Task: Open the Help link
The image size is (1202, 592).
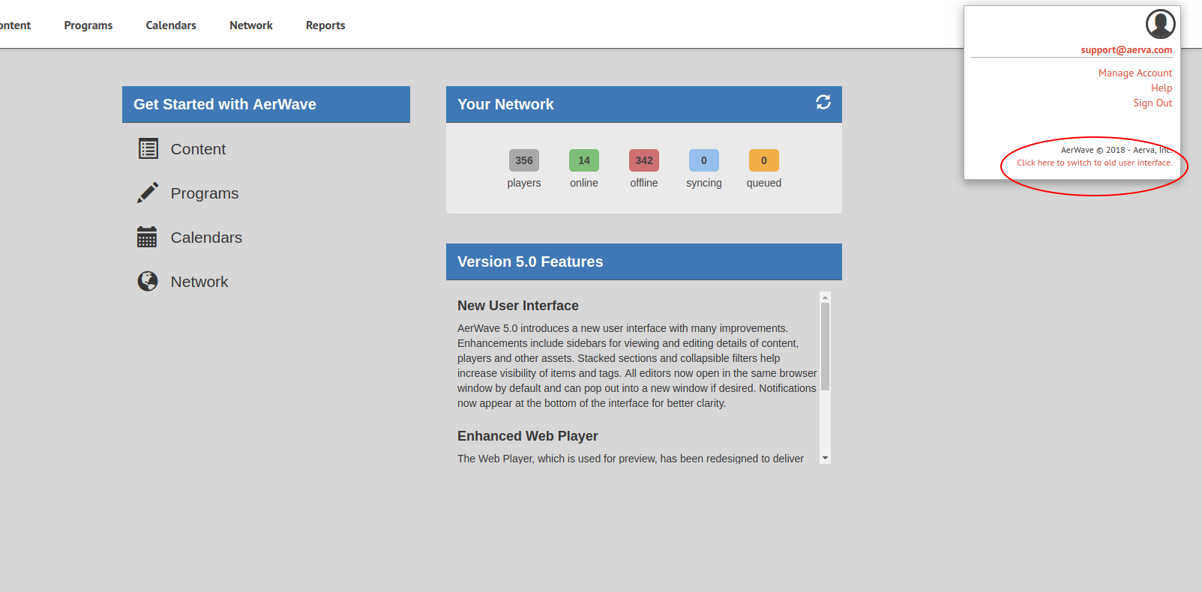Action: tap(1162, 88)
